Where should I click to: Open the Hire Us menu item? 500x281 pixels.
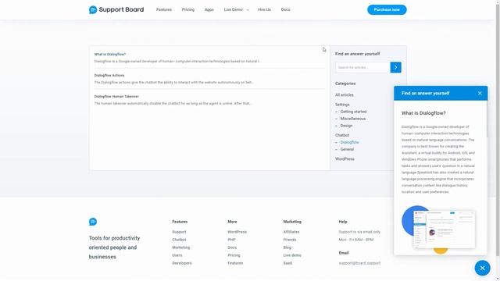tap(264, 9)
